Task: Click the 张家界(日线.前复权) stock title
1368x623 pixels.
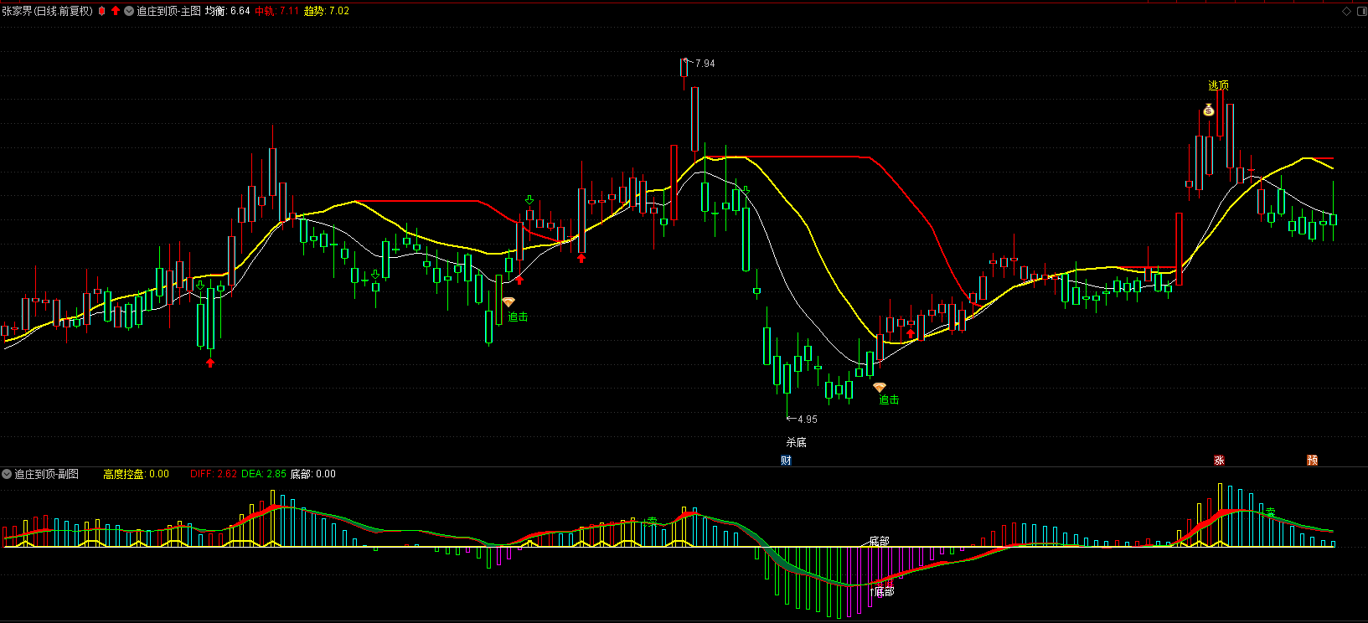Action: click(47, 11)
